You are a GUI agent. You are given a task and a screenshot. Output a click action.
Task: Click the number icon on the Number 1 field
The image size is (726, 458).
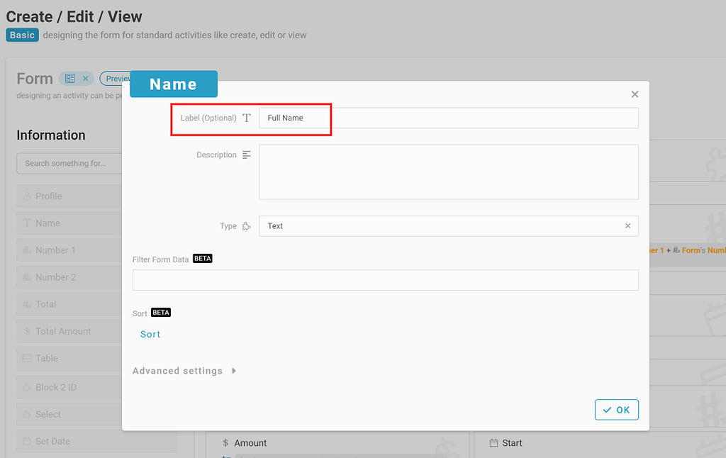pos(28,250)
